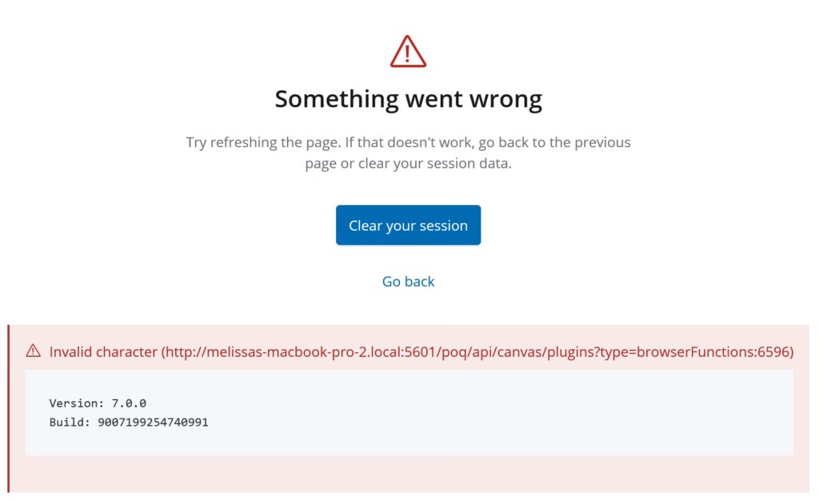Image resolution: width=819 pixels, height=500 pixels.
Task: Follow the Go back link
Action: click(x=408, y=281)
